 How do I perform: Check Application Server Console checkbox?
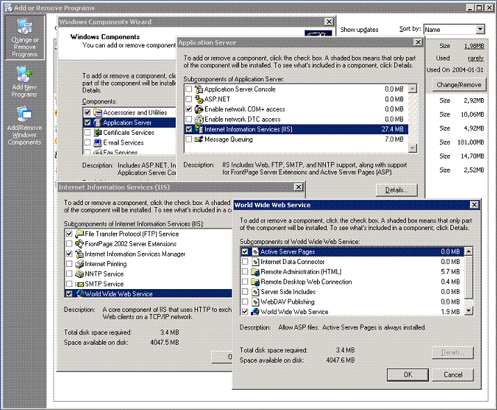tap(189, 89)
